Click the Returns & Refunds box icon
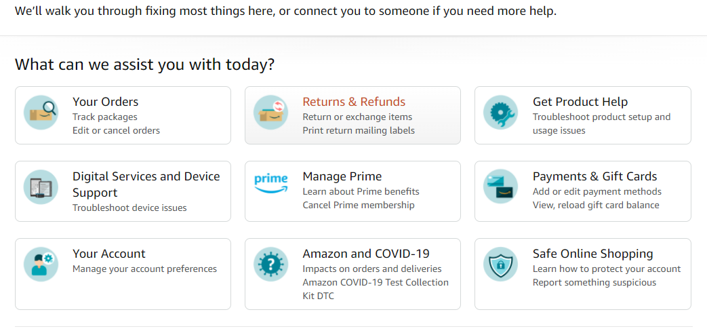This screenshot has width=707, height=331. pyautogui.click(x=271, y=113)
